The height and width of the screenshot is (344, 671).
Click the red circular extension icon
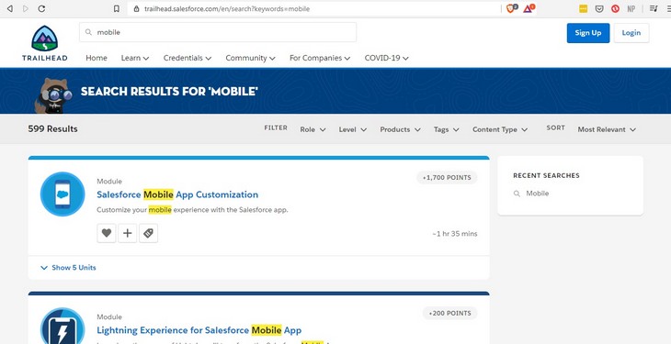click(x=615, y=8)
